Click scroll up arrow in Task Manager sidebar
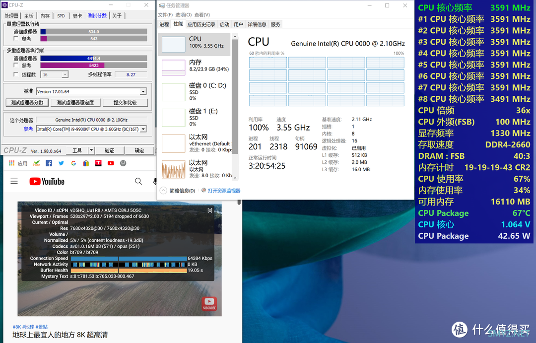The height and width of the screenshot is (343, 536). (235, 36)
